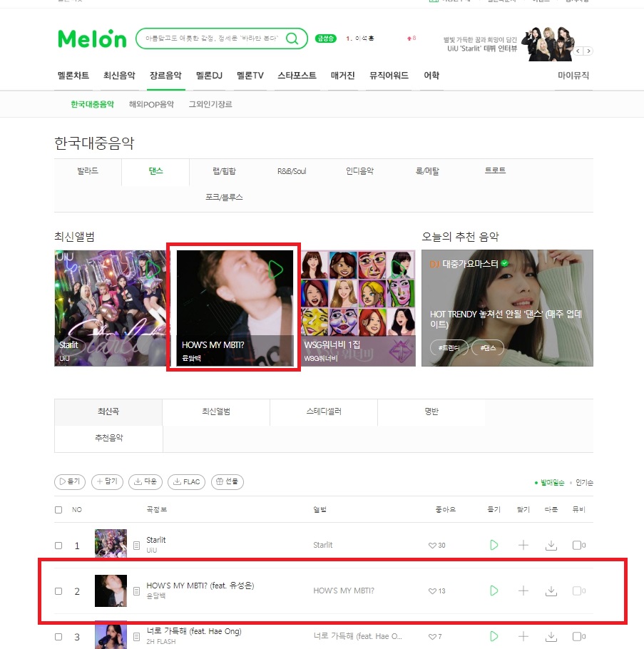Viewport: 644px width, 649px height.
Task: Open the 멜론차트 menu
Action: (x=73, y=76)
